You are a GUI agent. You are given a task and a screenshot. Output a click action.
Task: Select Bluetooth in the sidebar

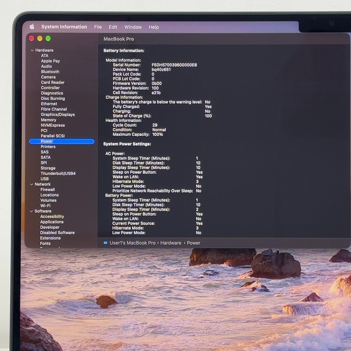coord(50,72)
